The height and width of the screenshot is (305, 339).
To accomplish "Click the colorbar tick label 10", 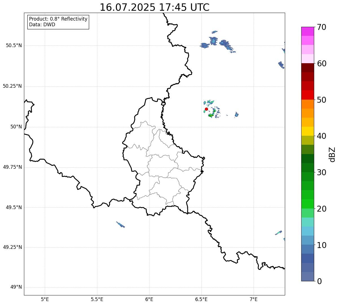I will pos(322,245).
